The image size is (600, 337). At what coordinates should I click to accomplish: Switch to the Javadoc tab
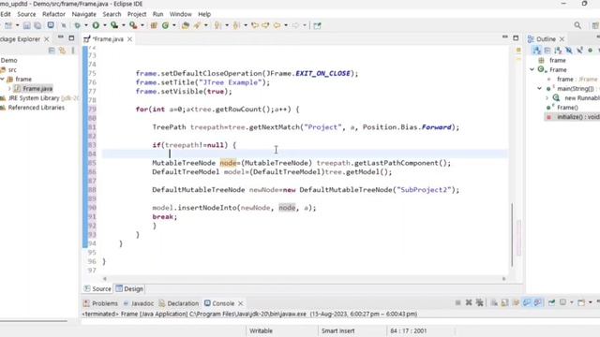[139, 303]
